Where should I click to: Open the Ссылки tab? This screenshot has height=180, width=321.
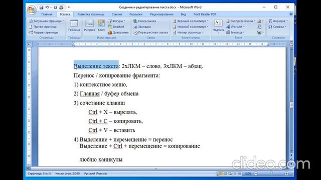(117, 14)
